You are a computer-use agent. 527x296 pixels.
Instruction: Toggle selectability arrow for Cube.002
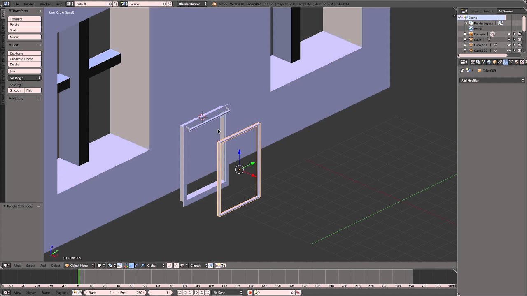514,51
